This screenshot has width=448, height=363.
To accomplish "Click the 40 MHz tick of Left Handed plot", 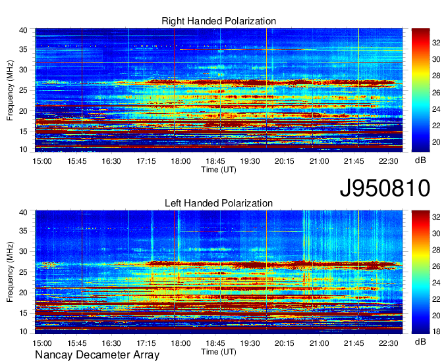I will click(23, 212).
